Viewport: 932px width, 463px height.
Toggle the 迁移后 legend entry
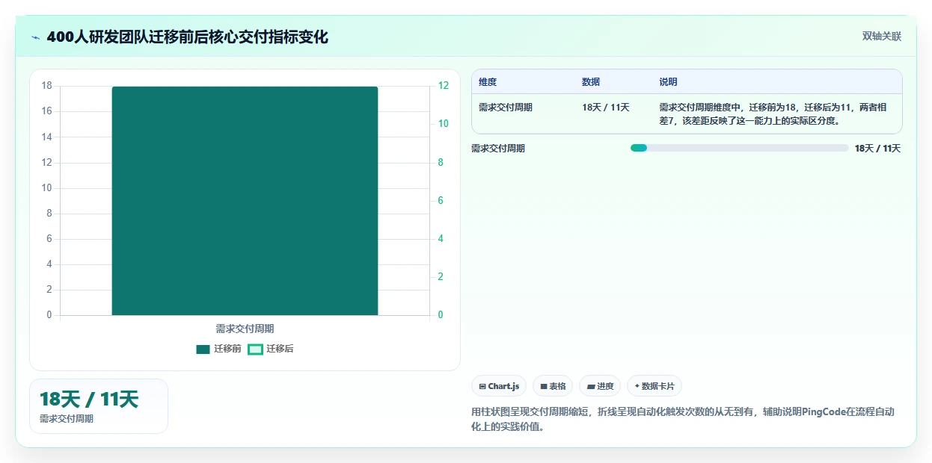coord(271,349)
